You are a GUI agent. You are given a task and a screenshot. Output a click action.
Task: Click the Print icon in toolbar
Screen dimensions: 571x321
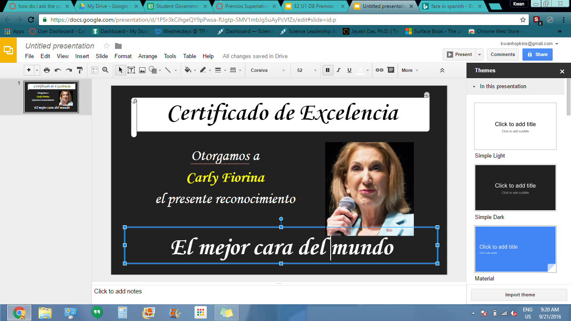[47, 70]
